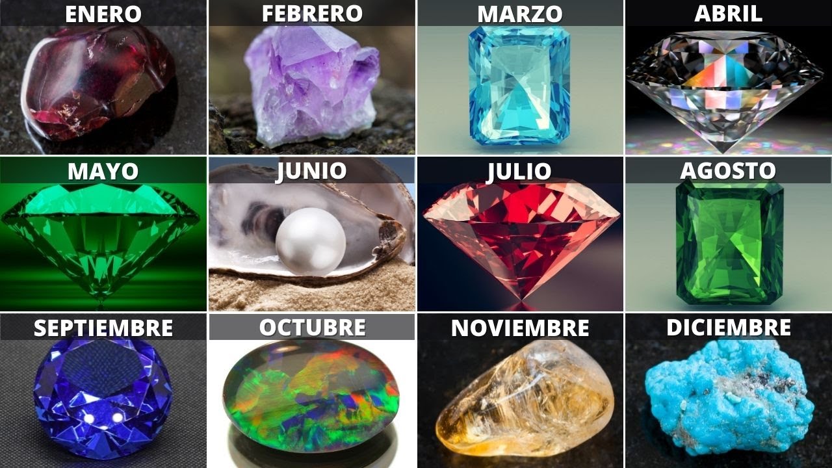Choose the clear diamond under ABRIL
Viewport: 832px width, 468px height.
[725, 91]
